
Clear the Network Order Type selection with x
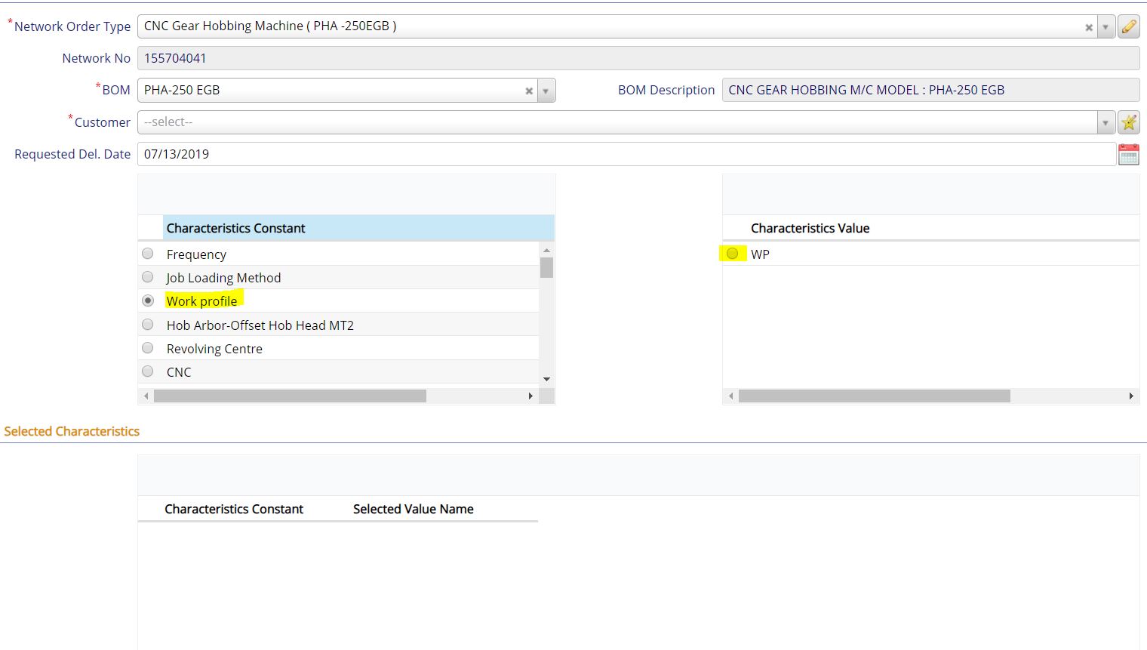(x=1089, y=27)
